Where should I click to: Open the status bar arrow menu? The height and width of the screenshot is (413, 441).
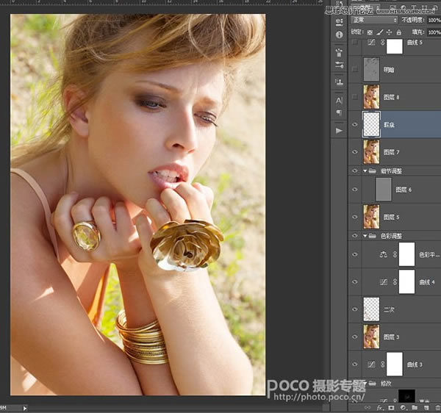(25, 408)
